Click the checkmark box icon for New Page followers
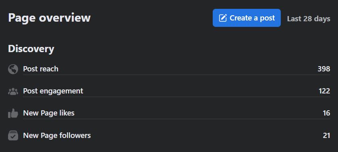The height and width of the screenshot is (152, 338). pos(13,136)
